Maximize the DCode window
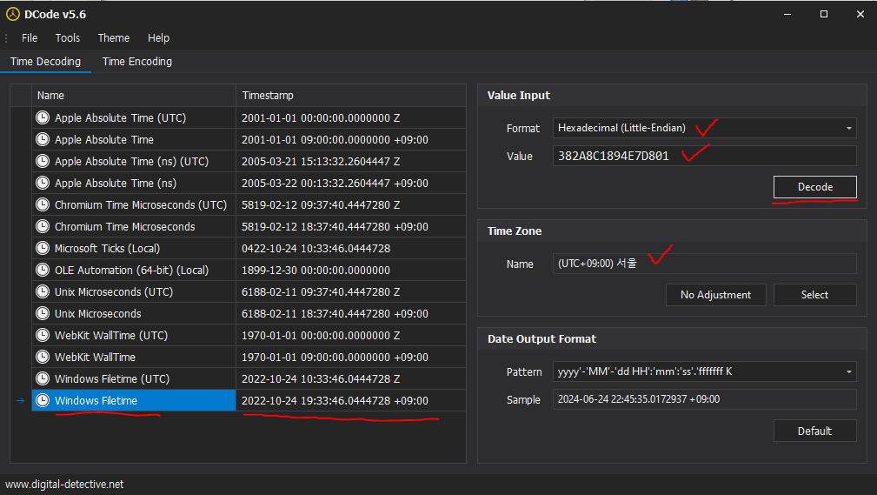 click(x=824, y=14)
